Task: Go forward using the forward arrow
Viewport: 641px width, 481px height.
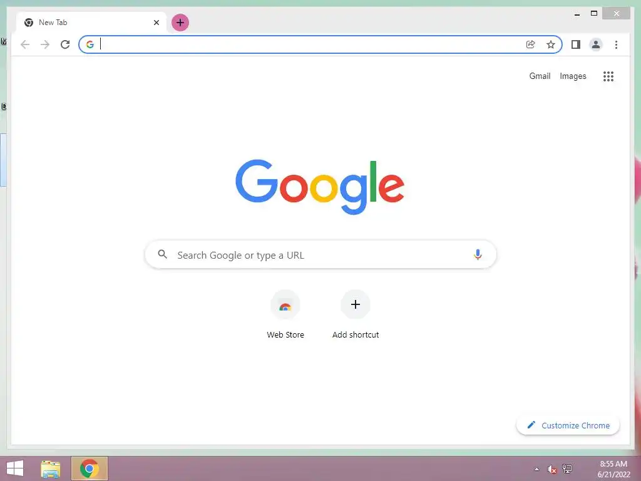Action: [x=45, y=44]
